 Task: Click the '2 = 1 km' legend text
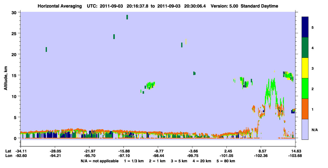click(157, 161)
